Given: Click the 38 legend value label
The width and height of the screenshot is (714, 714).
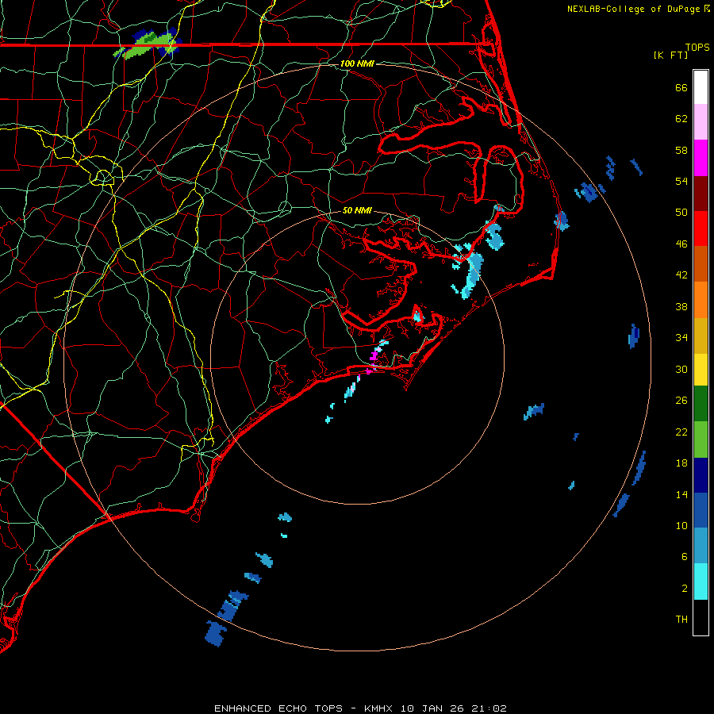Looking at the screenshot, I should [681, 306].
